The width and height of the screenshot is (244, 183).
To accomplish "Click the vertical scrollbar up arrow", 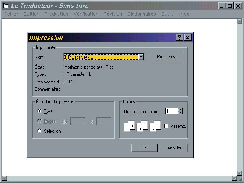I will click(239, 21).
